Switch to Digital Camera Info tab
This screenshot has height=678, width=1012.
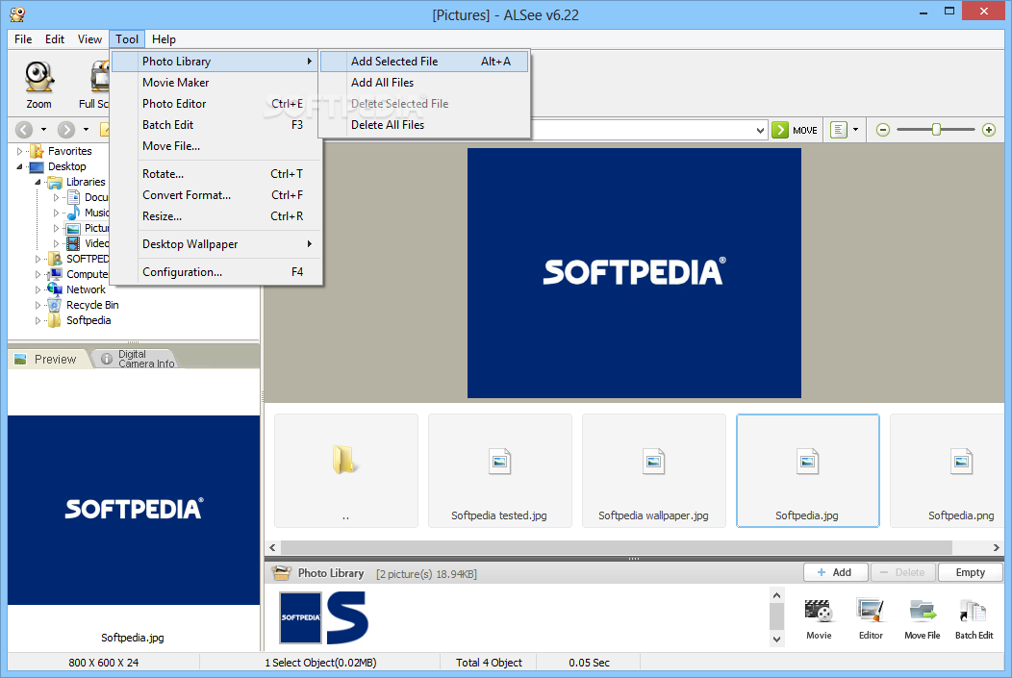tap(137, 359)
